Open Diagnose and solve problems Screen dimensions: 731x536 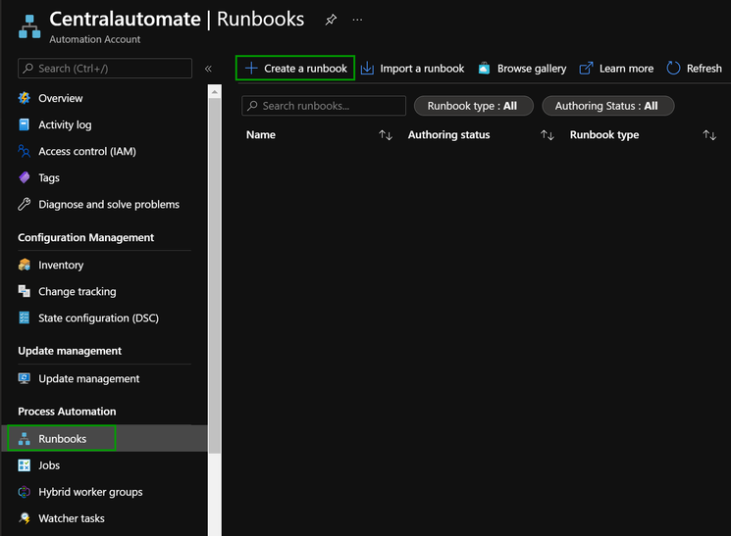pos(109,205)
